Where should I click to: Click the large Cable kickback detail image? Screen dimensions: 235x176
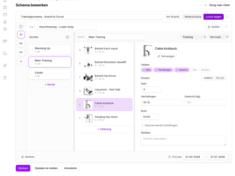point(147,51)
